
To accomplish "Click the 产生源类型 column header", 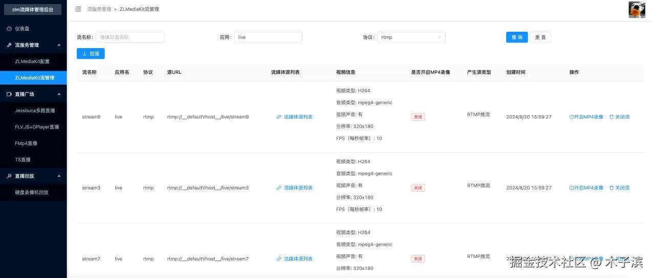I will [479, 72].
